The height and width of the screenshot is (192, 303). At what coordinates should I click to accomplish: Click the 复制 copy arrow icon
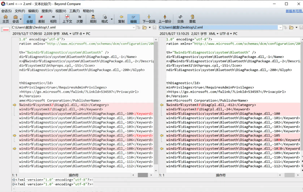tap(121, 19)
